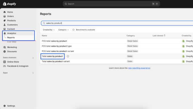Expand the Apps section chevron

pyautogui.click(x=33, y=73)
